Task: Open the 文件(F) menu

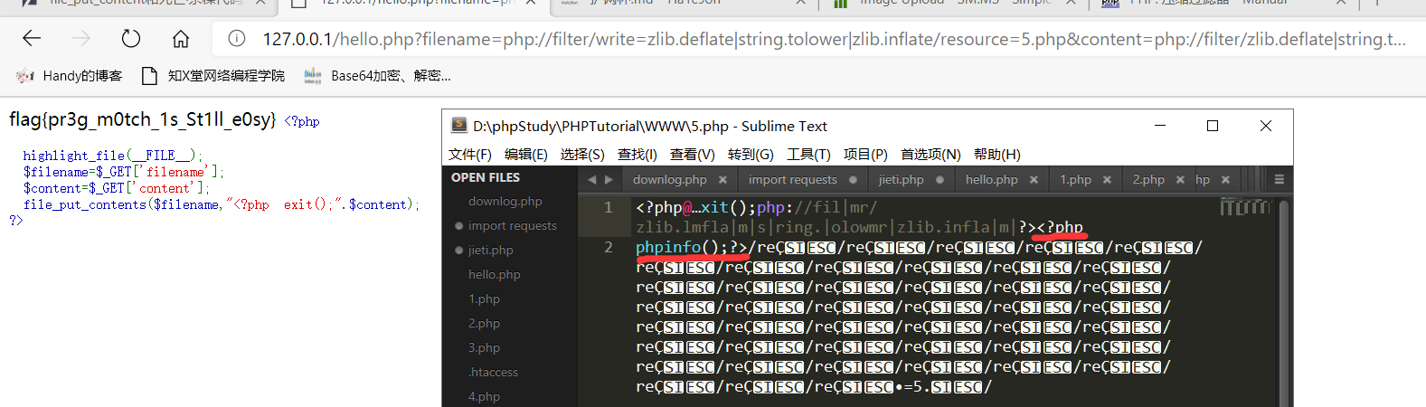Action: (470, 155)
